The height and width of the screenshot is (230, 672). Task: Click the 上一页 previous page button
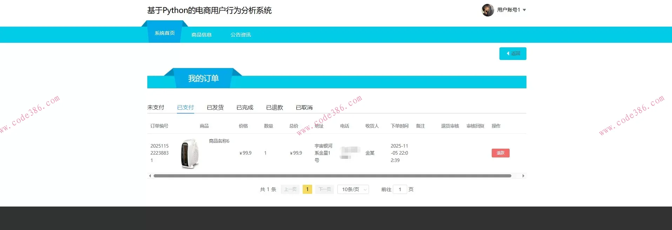click(290, 189)
